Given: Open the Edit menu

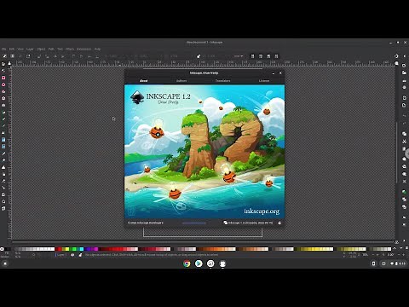Looking at the screenshot, I should [12, 49].
